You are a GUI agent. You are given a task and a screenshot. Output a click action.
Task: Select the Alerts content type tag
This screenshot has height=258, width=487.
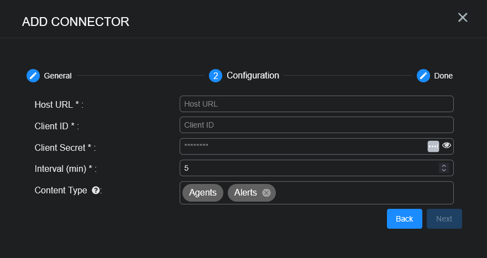[x=245, y=193]
